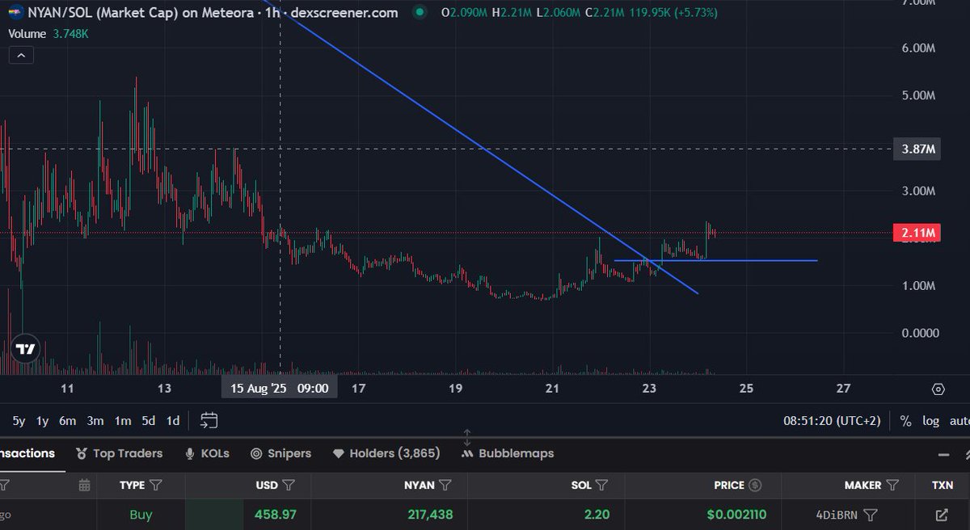The height and width of the screenshot is (530, 970).
Task: Click the Buy type cell
Action: coord(141,515)
